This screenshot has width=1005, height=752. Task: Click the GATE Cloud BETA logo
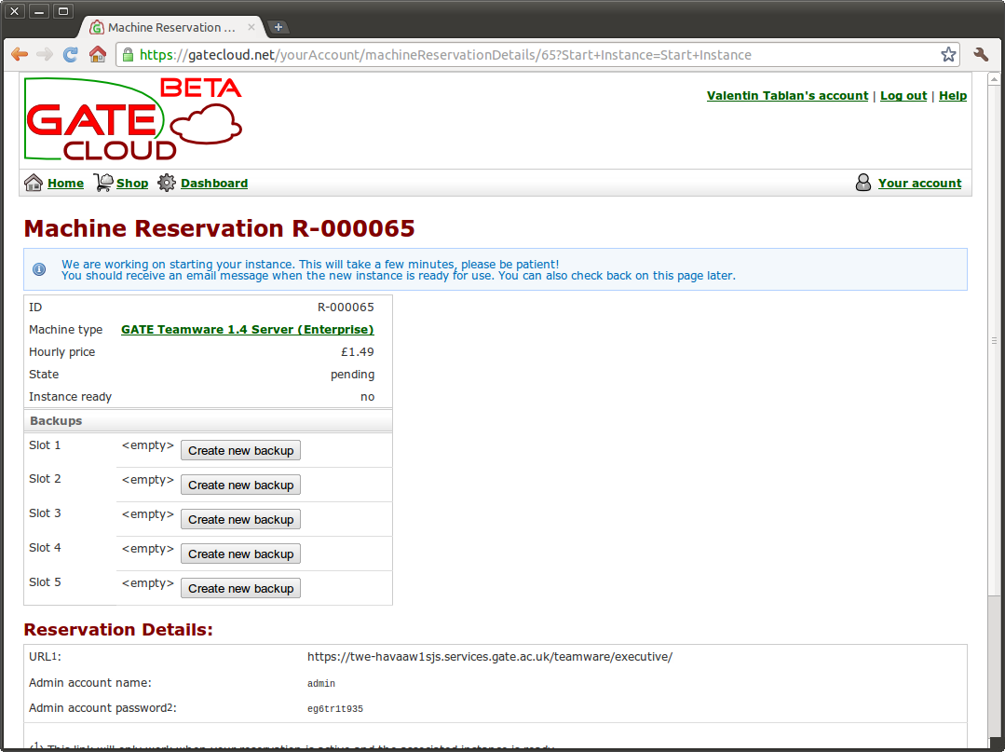pos(133,119)
